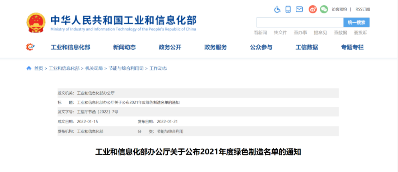The height and width of the screenshot is (172, 398).
Task: Open the accessibility wheelchair icon
Action: pyautogui.click(x=277, y=9)
